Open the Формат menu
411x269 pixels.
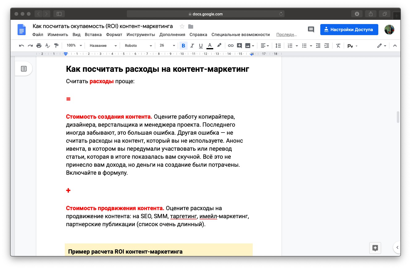point(114,35)
